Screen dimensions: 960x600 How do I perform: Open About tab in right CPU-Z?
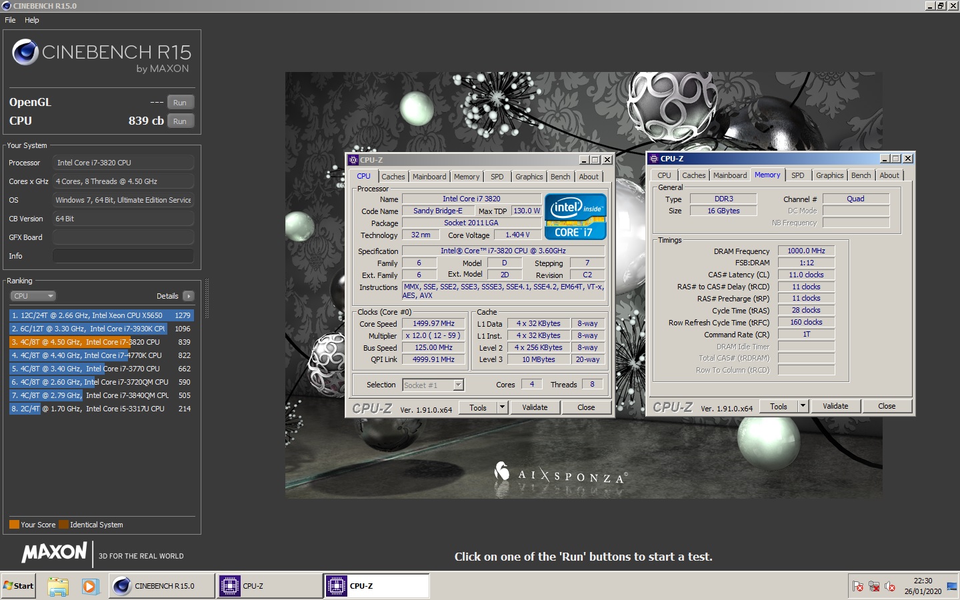coord(889,175)
